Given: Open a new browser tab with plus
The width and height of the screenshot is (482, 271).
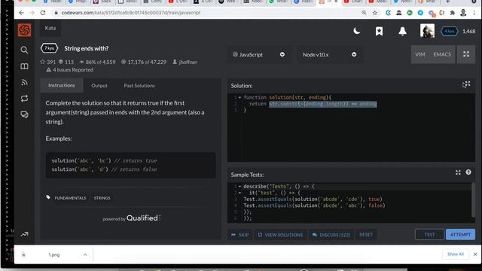Looking at the screenshot, I should pyautogui.click(x=448, y=2).
